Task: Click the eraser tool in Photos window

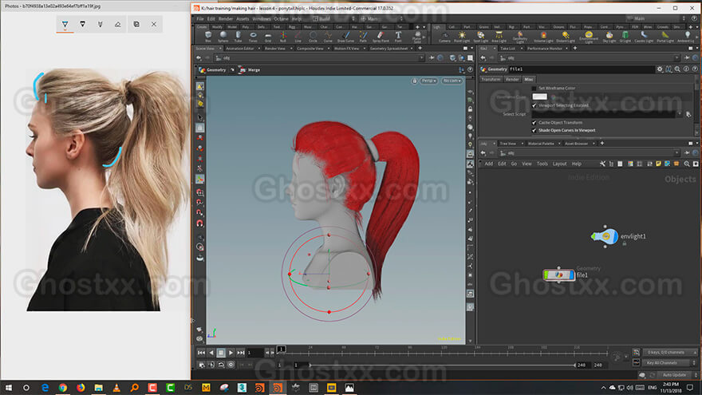Action: pos(118,24)
